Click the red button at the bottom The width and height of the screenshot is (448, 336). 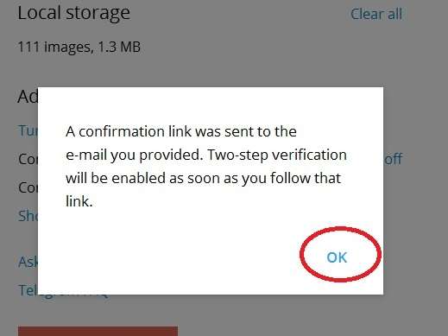(x=98, y=331)
